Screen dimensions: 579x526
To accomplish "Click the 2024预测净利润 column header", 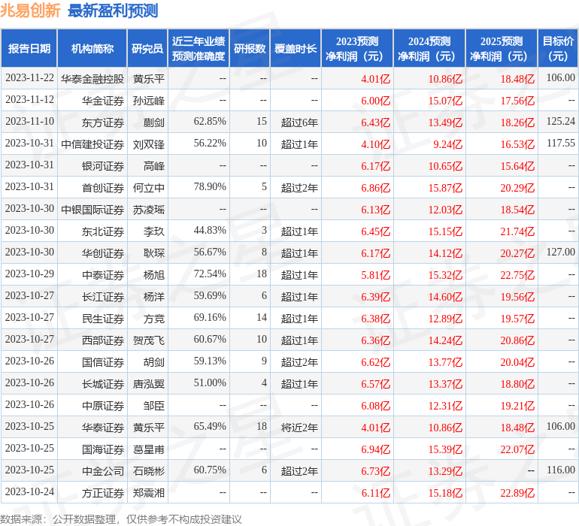I will (429, 48).
